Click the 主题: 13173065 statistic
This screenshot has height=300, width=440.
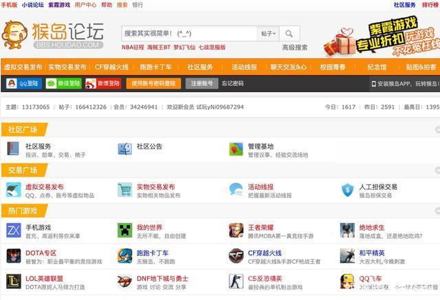(x=27, y=107)
